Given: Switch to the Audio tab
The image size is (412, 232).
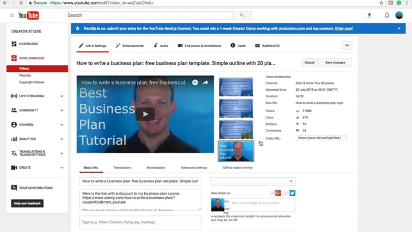Looking at the screenshot, I should (x=161, y=46).
